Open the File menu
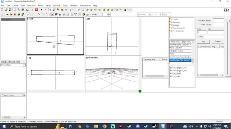 (x=3, y=5)
